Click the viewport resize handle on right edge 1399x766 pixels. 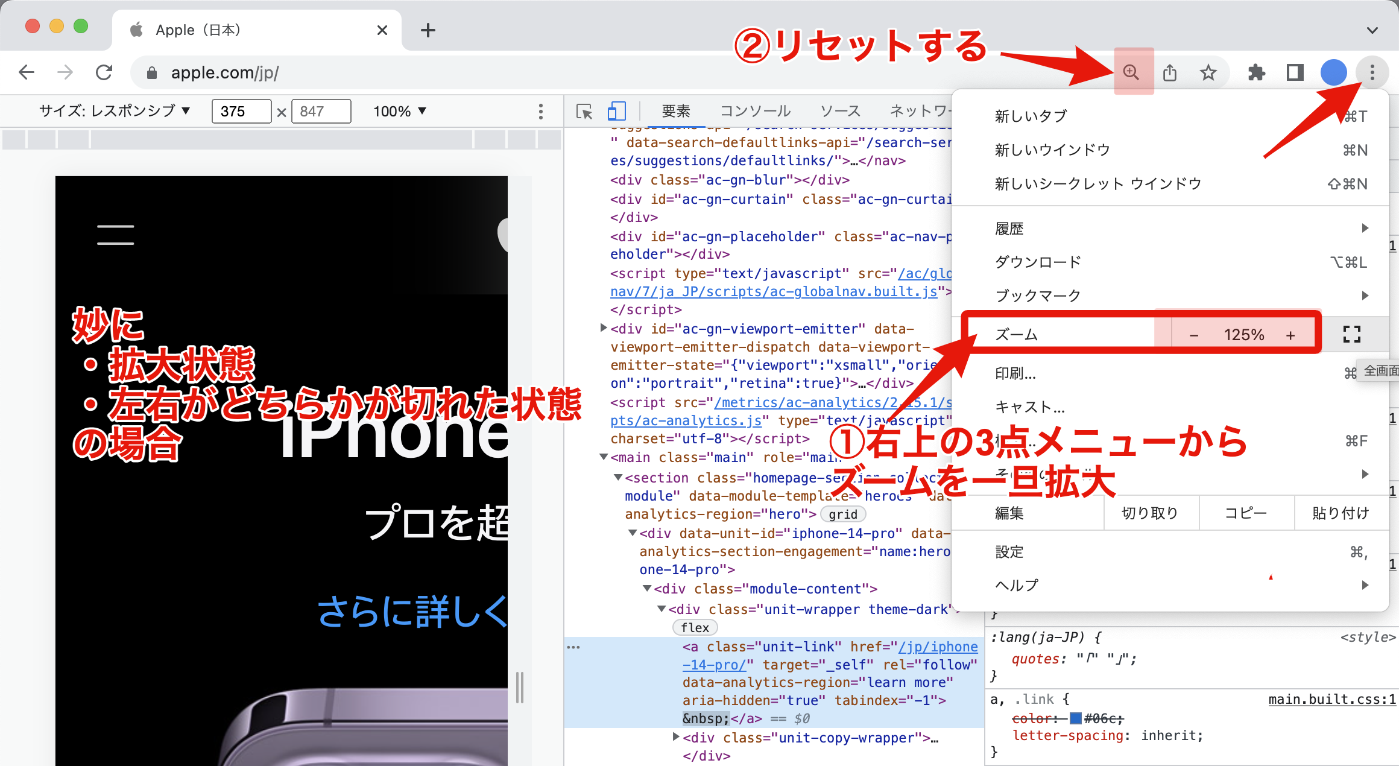(519, 688)
